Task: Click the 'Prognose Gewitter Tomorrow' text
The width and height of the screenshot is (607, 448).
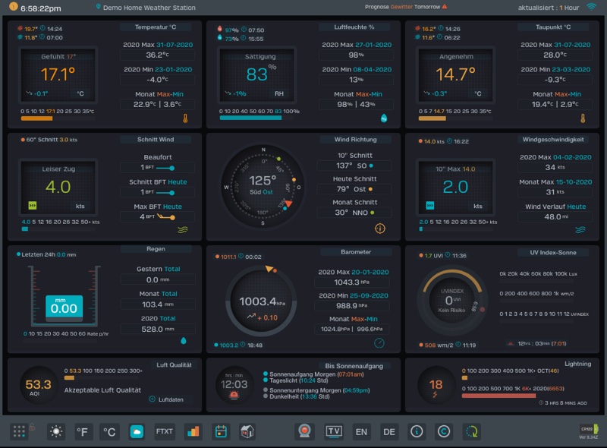Action: pyautogui.click(x=402, y=7)
